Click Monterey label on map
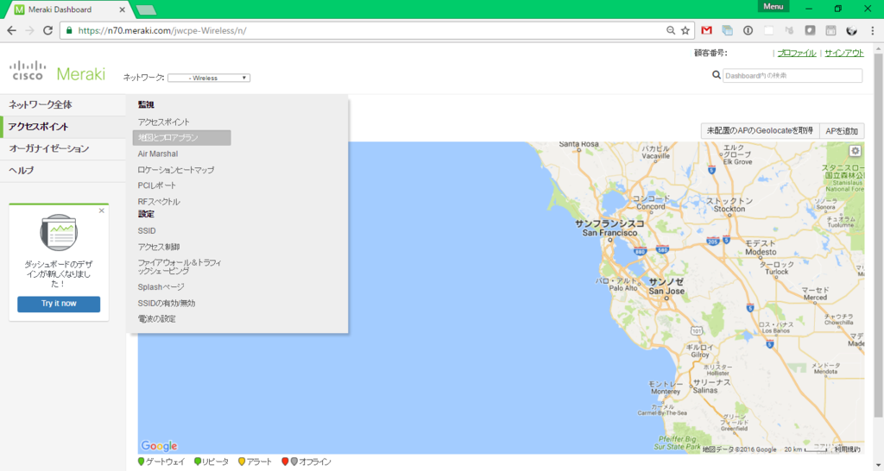Image resolution: width=884 pixels, height=471 pixels. click(666, 387)
